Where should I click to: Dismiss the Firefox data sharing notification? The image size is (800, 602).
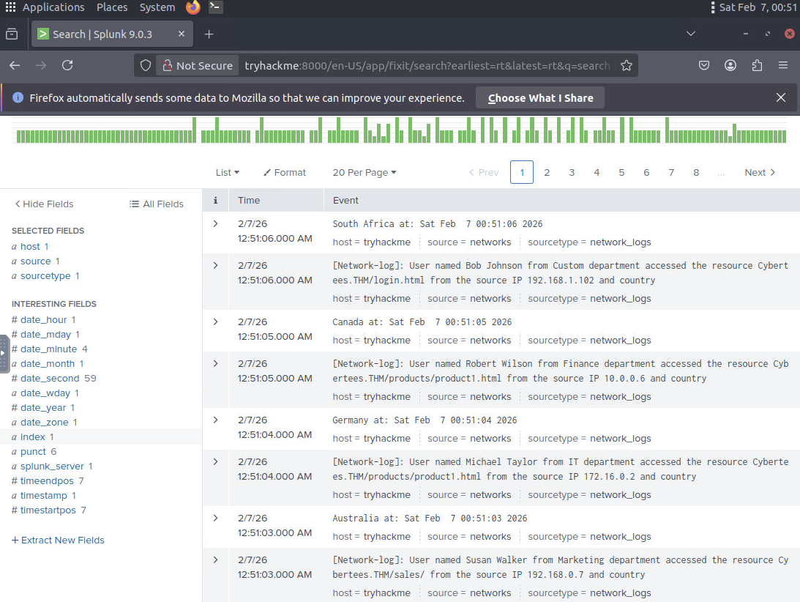pyautogui.click(x=780, y=97)
